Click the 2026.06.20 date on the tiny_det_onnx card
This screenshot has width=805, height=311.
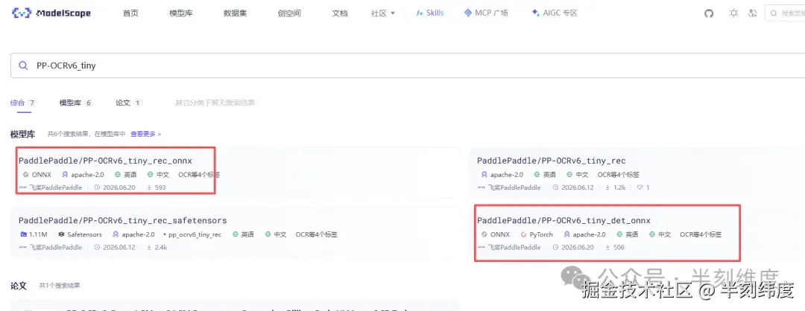573,248
